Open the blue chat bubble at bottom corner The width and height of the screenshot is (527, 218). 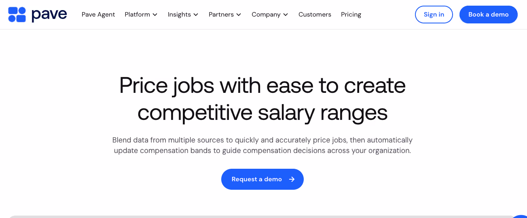coord(520,216)
